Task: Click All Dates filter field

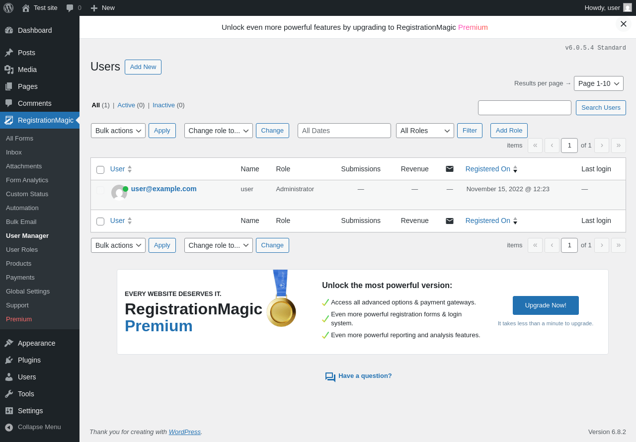Action: [344, 131]
